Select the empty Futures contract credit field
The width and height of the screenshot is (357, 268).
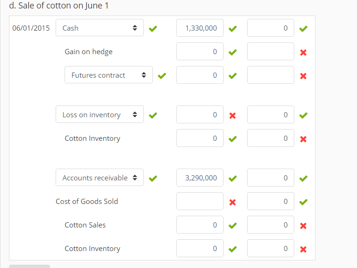[271, 75]
